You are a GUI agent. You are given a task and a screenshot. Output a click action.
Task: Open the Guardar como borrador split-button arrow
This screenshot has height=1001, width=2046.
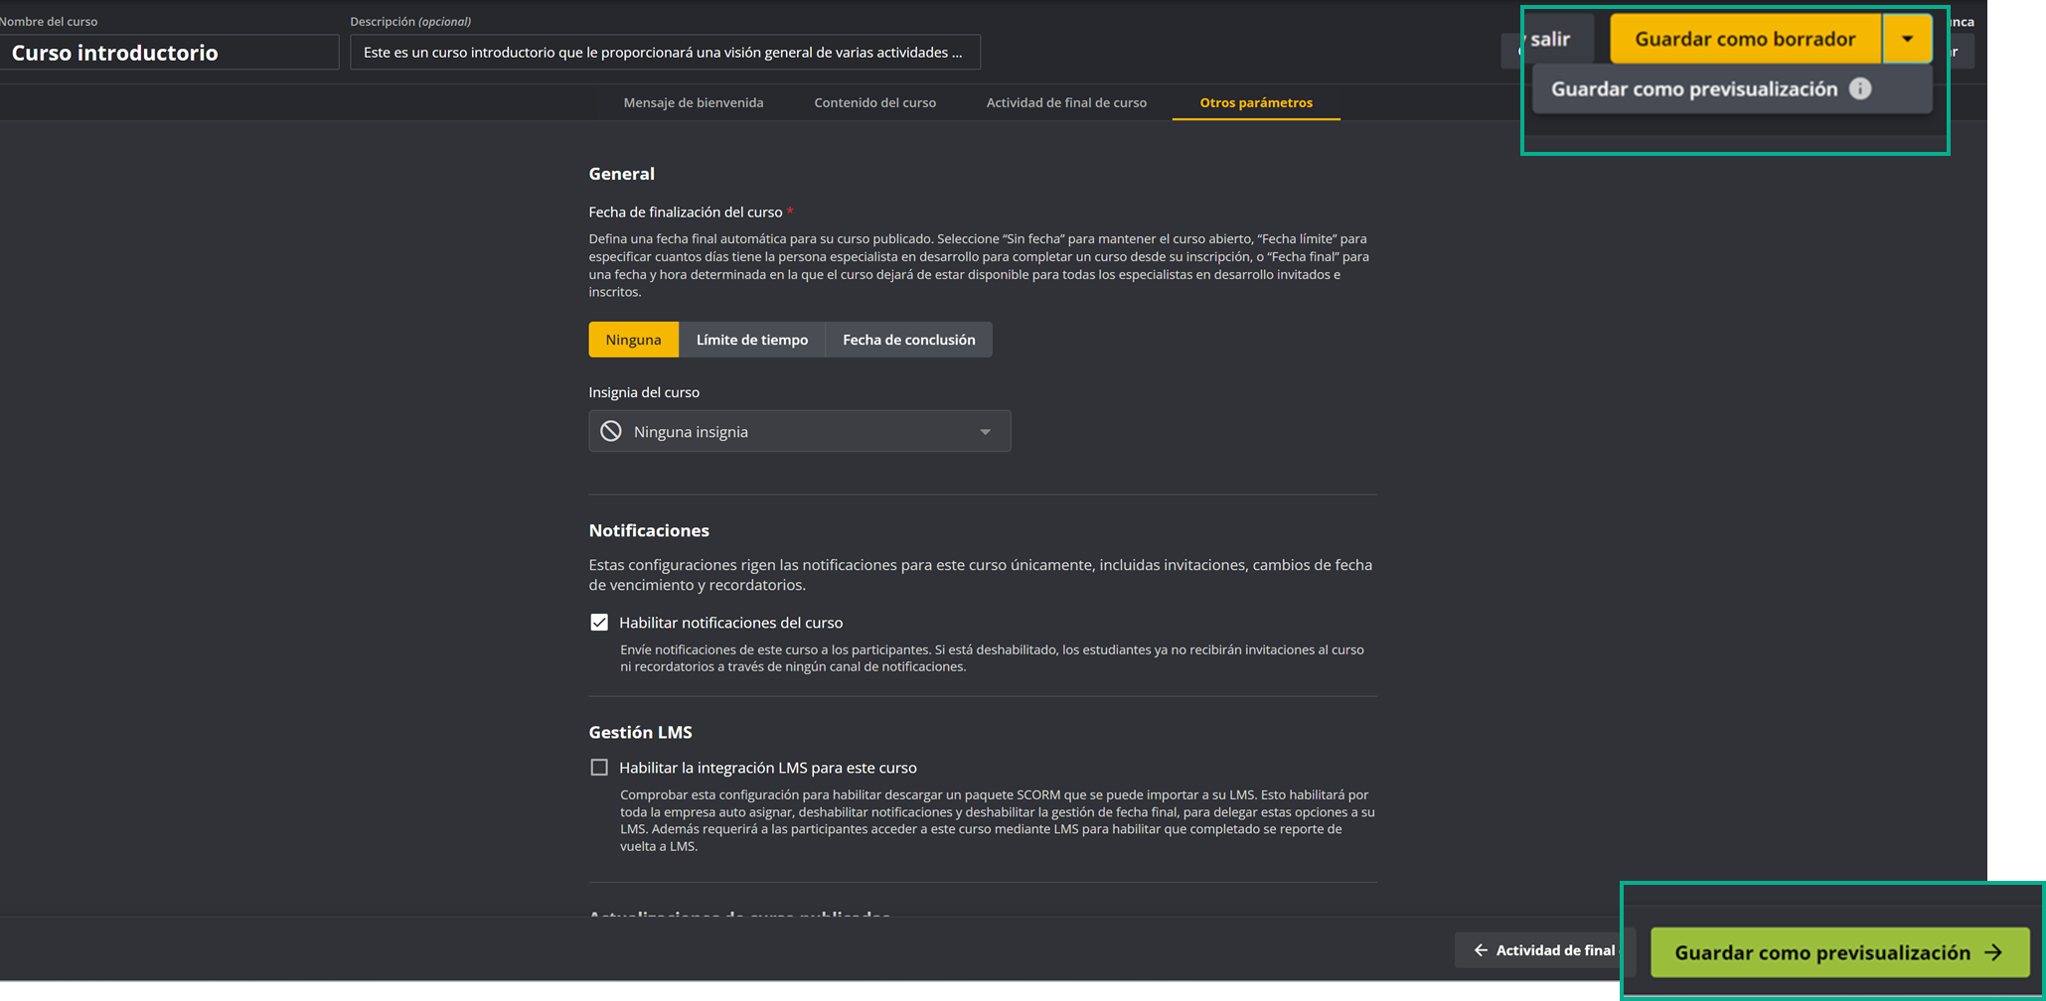(x=1907, y=39)
